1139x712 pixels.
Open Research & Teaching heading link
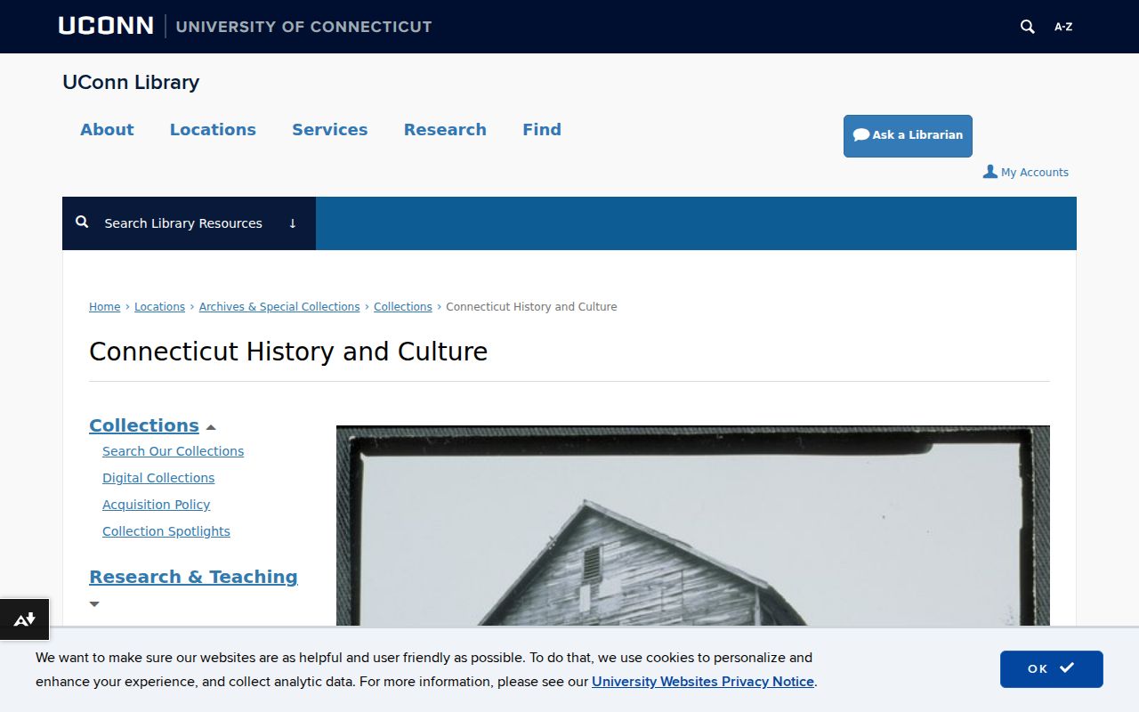(193, 577)
